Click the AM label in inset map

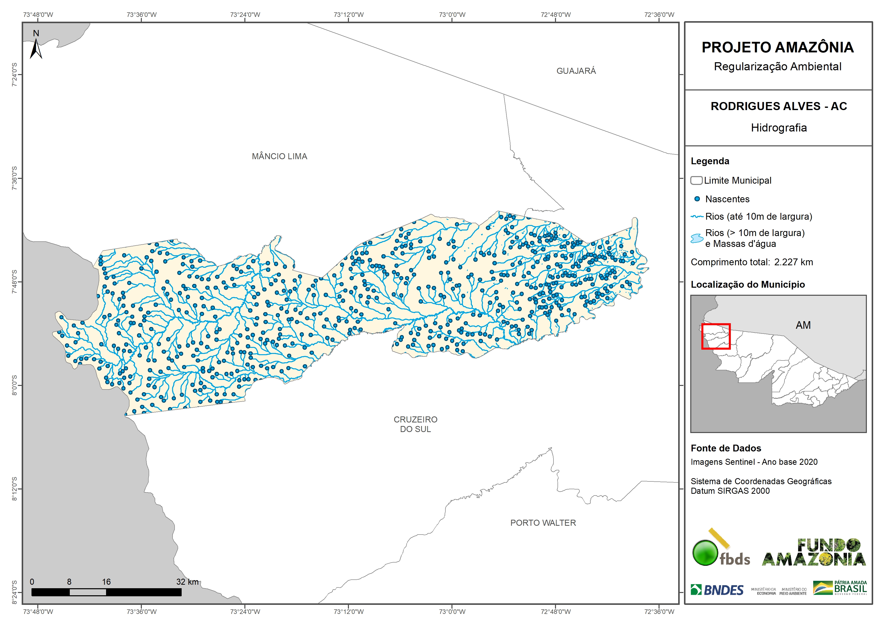tap(803, 325)
